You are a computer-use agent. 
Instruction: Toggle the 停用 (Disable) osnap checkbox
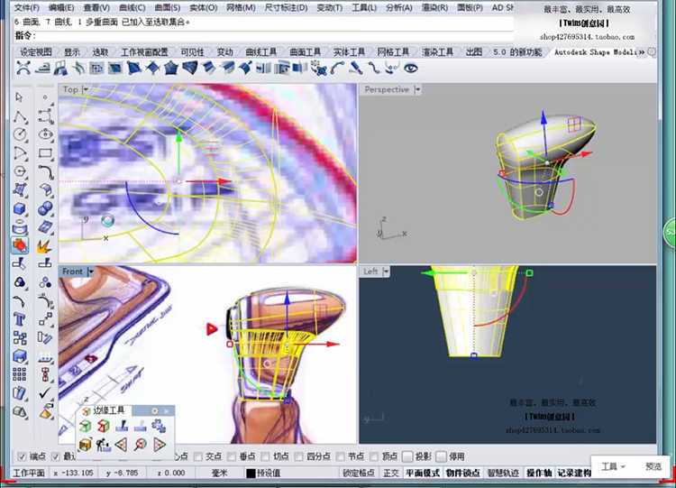coord(441,456)
